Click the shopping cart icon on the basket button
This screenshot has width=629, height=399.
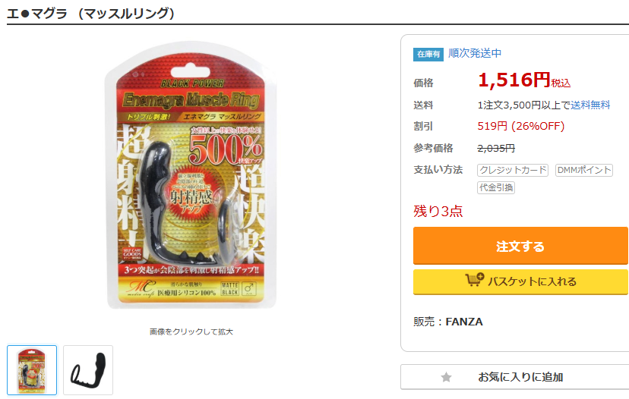(475, 280)
